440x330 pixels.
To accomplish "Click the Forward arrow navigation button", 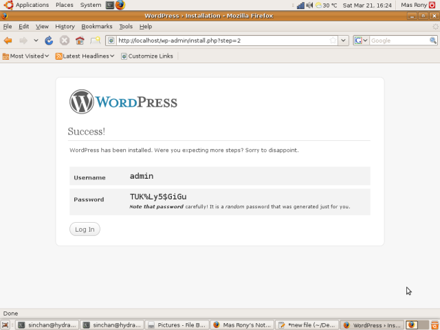I will 23,41.
